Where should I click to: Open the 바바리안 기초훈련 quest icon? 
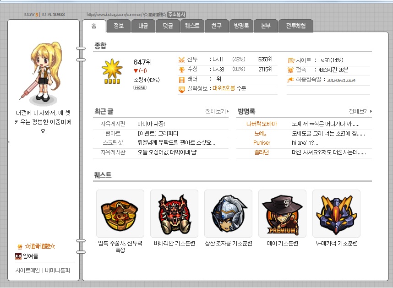pos(174,213)
